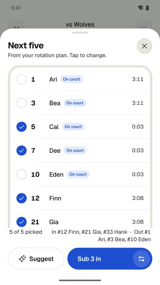Confirm with Sub 3 in button
Viewport: 160px width, 285px height.
(110, 259)
